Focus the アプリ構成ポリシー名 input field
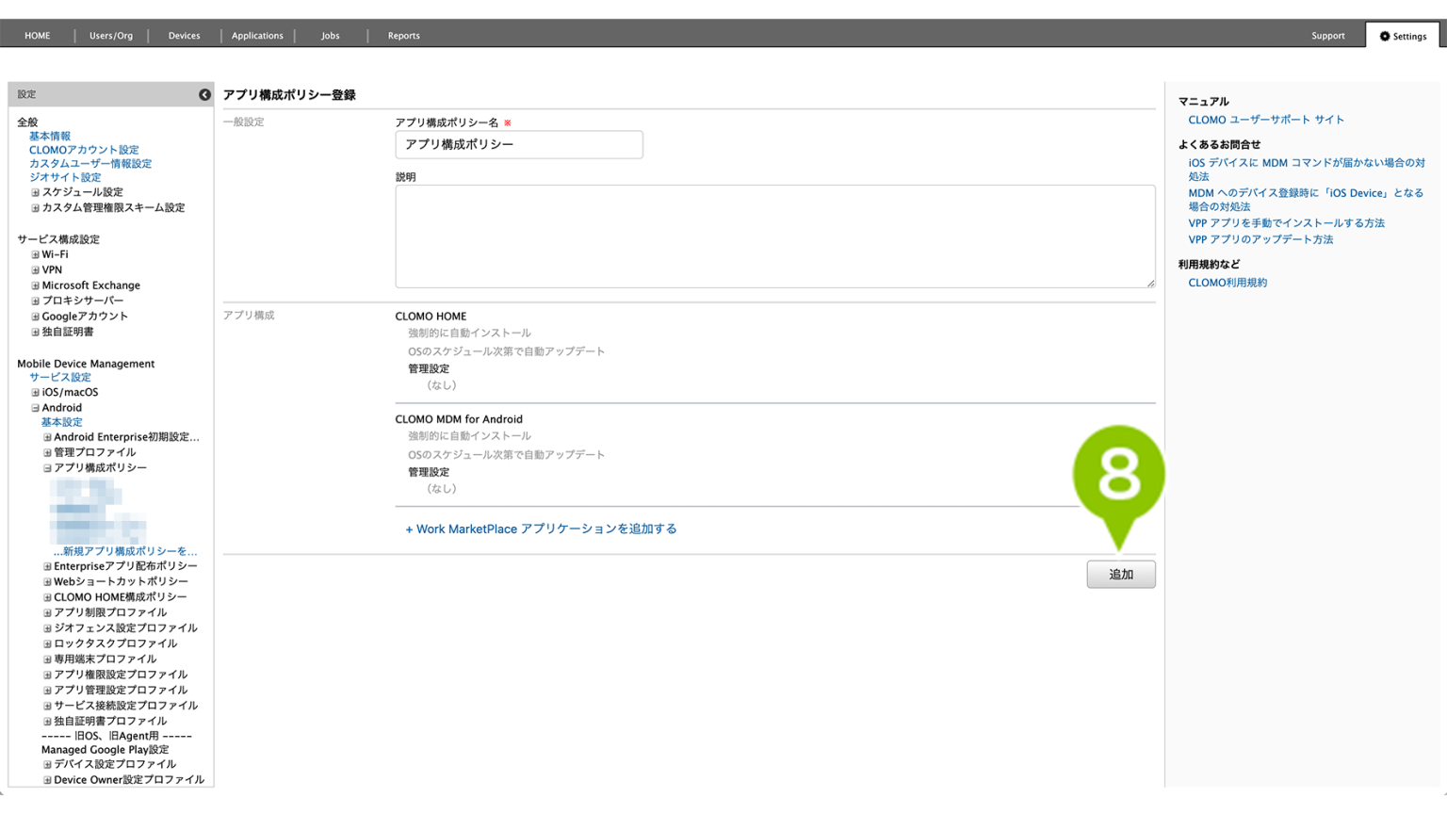Screen dimensions: 1447x814 pyautogui.click(x=519, y=145)
